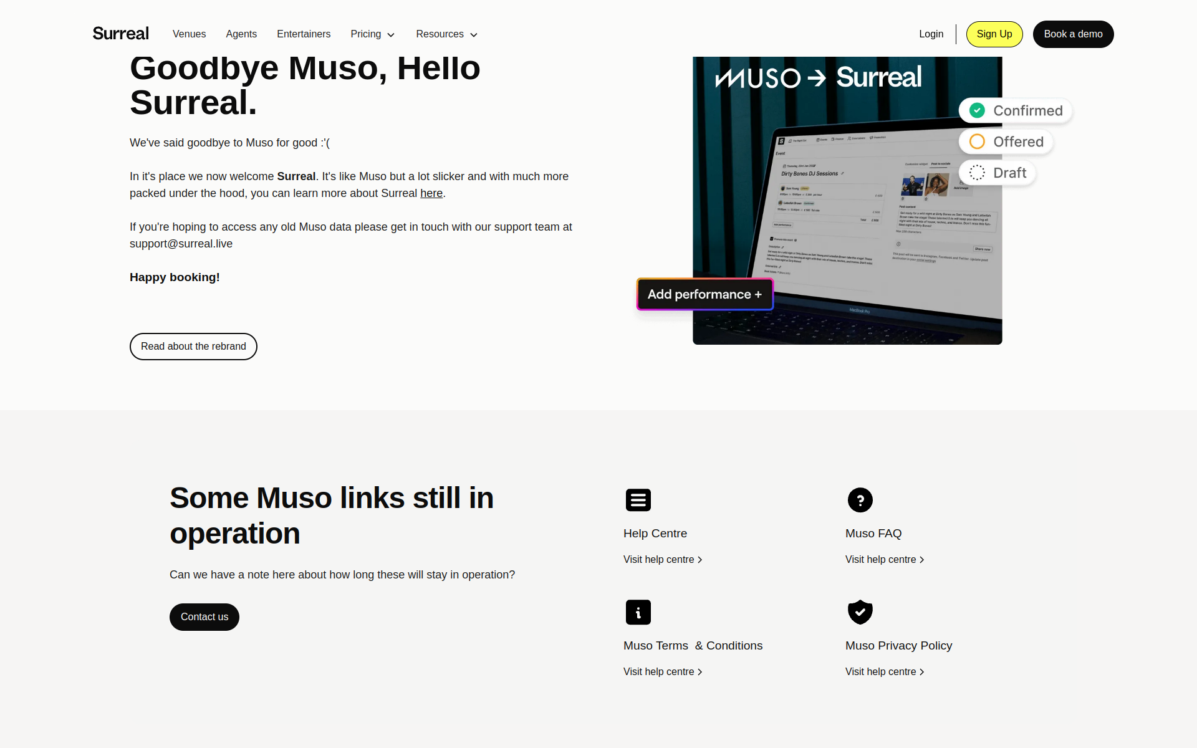Screen dimensions: 1197x748
Task: Click the Surreal logo in header
Action: [x=120, y=34]
